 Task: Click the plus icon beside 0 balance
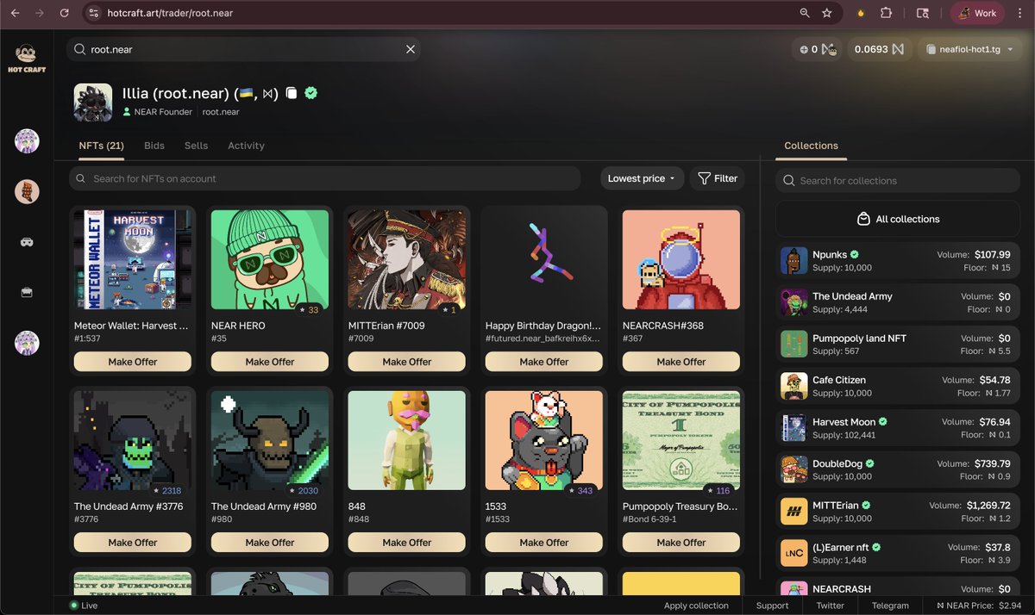point(804,49)
